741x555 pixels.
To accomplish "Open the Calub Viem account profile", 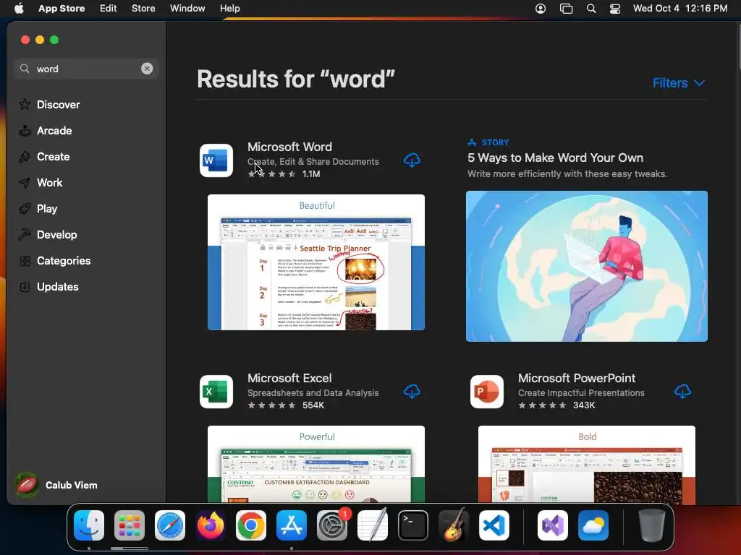I will pyautogui.click(x=56, y=485).
